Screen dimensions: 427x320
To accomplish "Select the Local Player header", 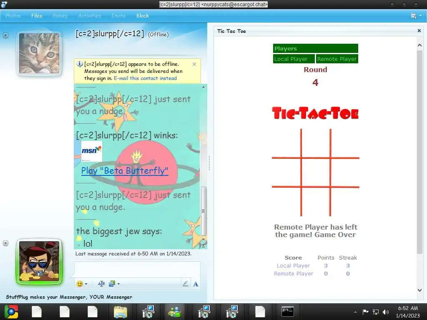I will [x=294, y=59].
